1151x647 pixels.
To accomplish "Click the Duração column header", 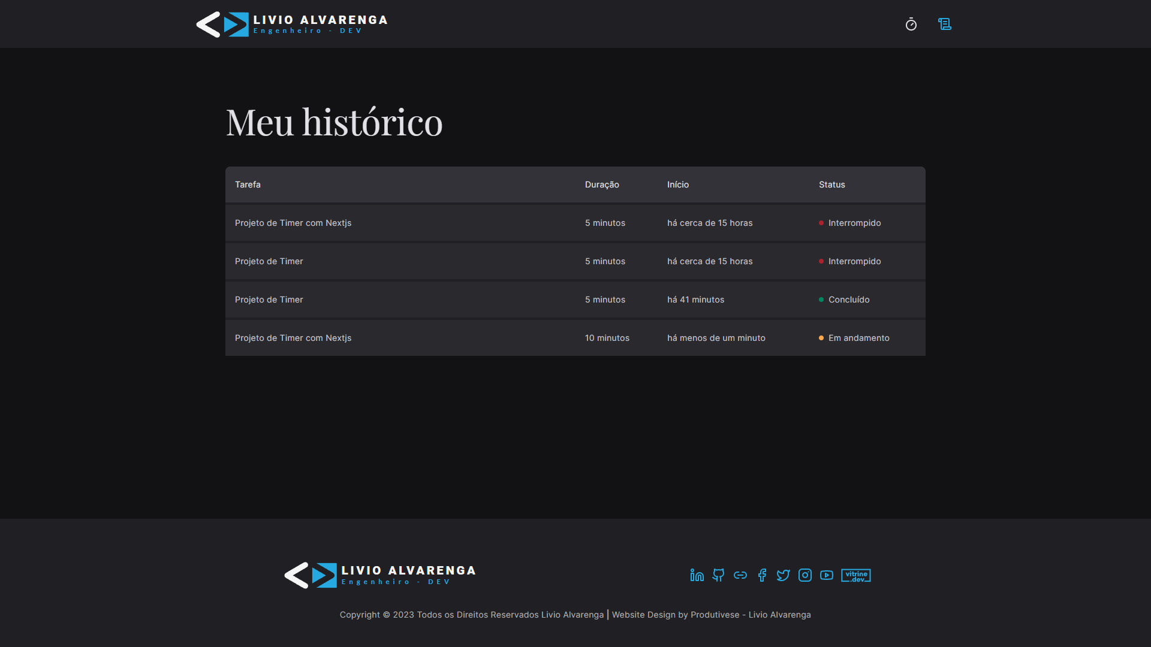I will (602, 185).
